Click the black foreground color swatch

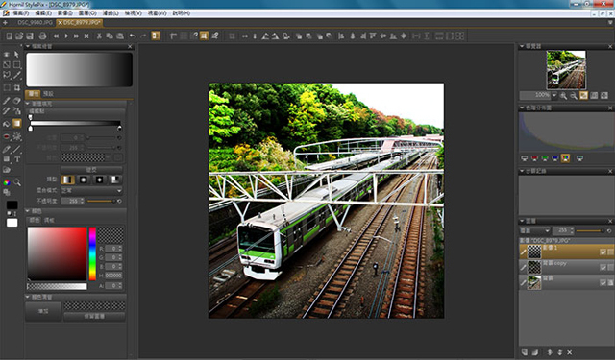12,204
